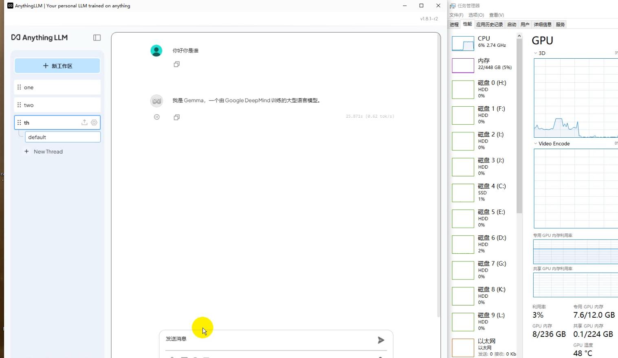Open settings gear for 'th' workspace
The image size is (618, 358).
(94, 122)
